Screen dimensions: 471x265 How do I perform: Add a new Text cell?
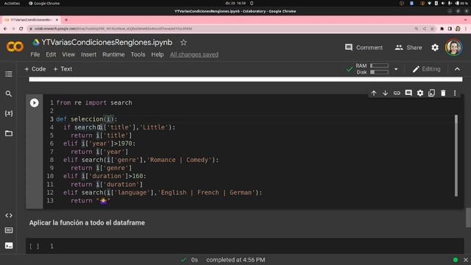(63, 68)
